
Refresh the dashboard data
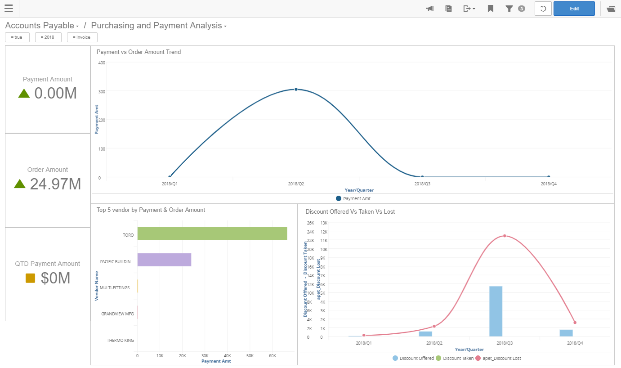click(x=543, y=8)
